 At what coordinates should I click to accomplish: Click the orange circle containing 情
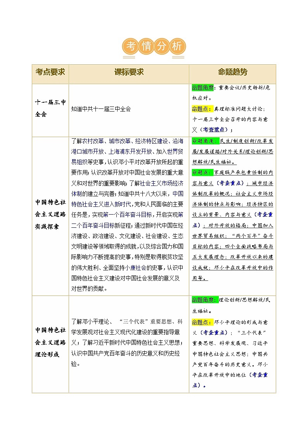pos(147,46)
